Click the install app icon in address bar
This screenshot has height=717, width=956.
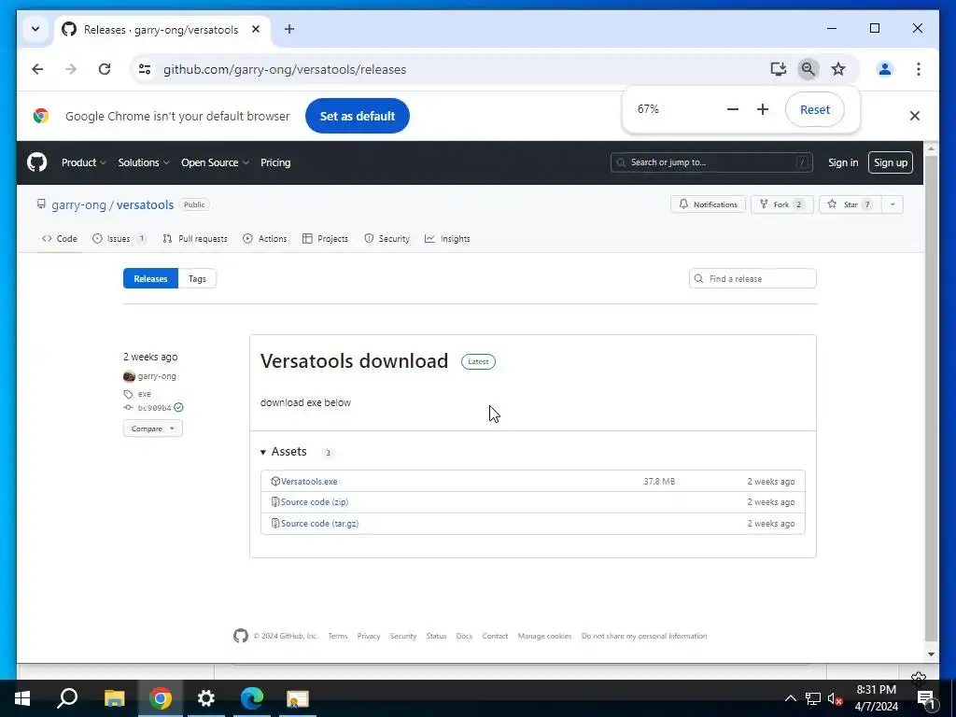coord(778,69)
